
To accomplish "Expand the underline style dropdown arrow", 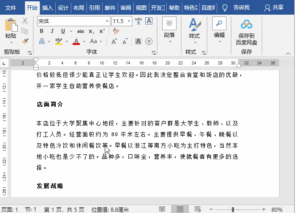I will [71, 31].
